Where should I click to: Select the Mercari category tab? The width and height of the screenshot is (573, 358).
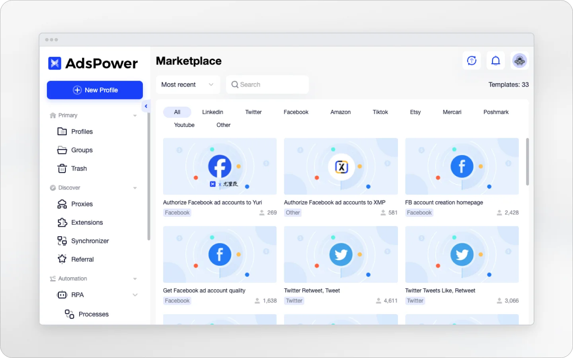click(x=452, y=112)
